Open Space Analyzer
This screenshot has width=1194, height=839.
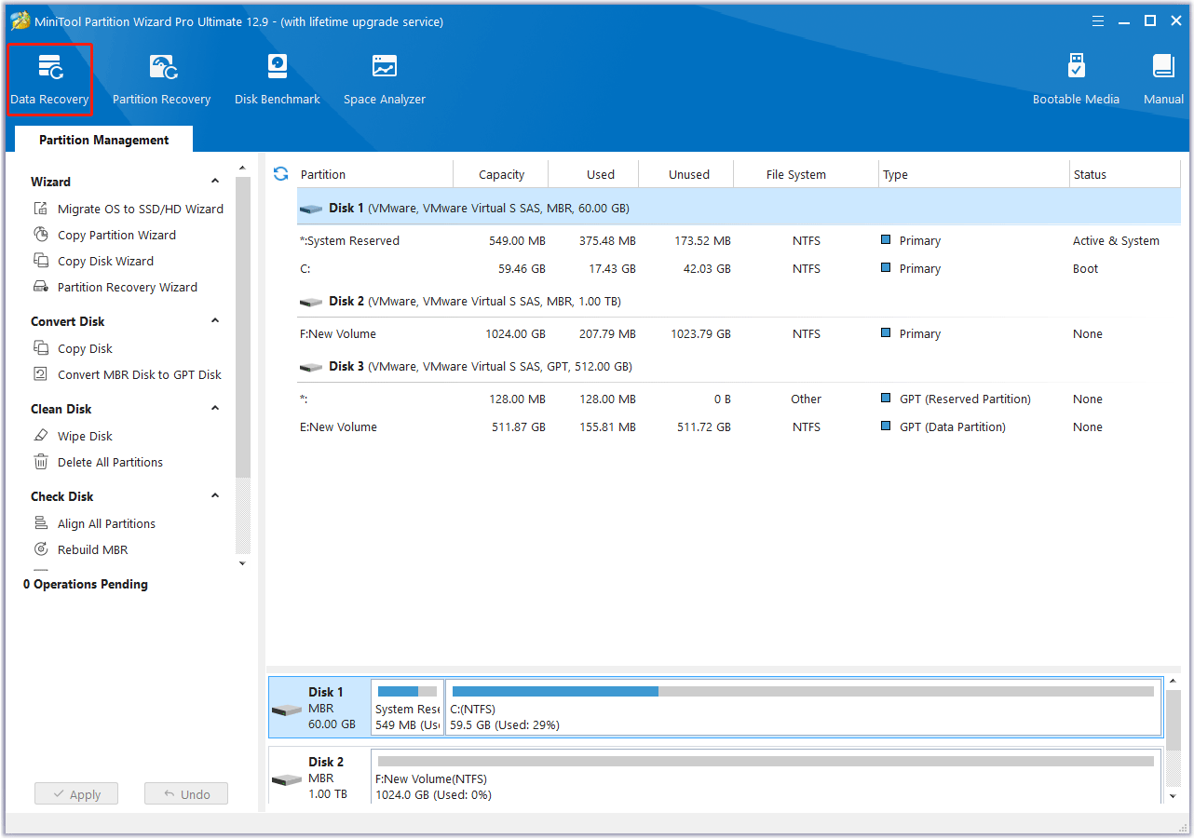click(x=385, y=80)
